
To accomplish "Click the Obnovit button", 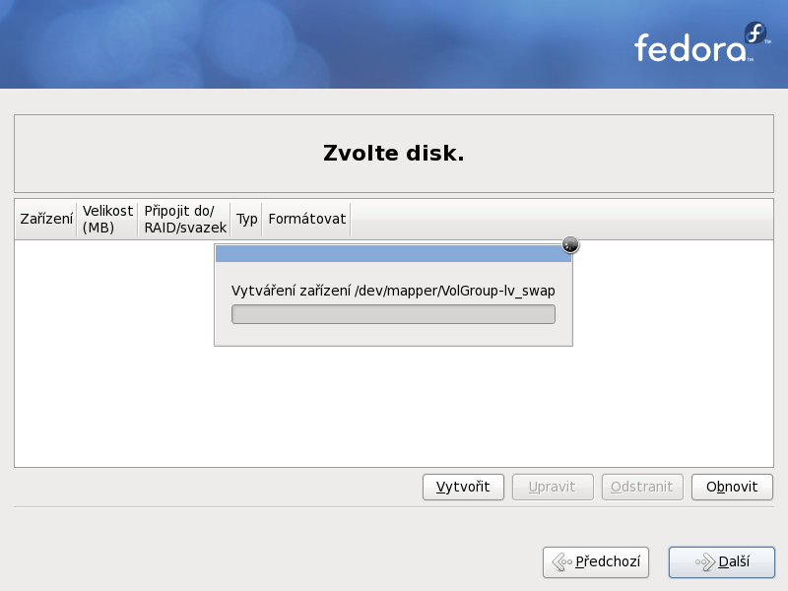I will click(732, 487).
